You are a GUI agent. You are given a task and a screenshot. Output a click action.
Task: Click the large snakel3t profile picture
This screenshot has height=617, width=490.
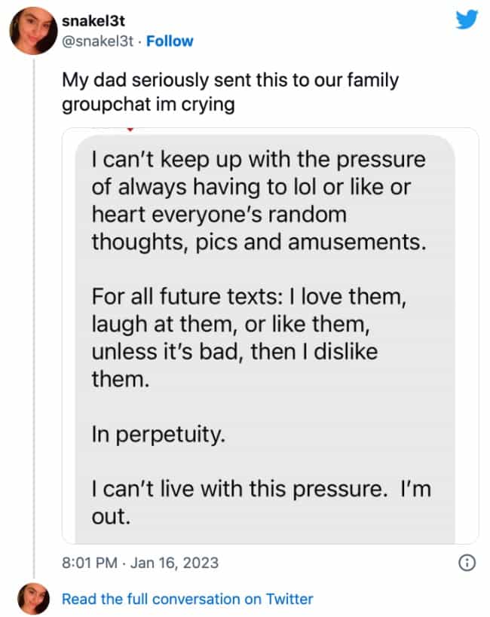tap(30, 30)
